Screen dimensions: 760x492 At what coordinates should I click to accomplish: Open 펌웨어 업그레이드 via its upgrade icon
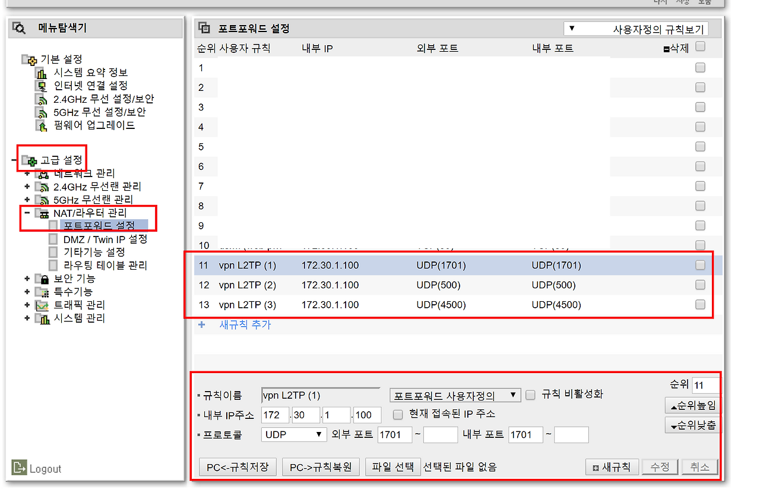(x=42, y=125)
